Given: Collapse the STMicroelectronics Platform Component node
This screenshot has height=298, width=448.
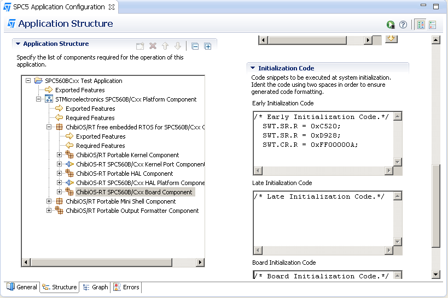Looking at the screenshot, I should point(39,99).
